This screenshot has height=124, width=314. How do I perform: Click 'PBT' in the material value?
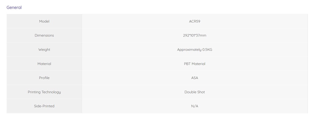[x=187, y=64]
